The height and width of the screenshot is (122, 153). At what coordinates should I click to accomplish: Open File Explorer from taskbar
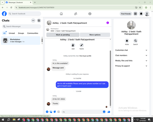click(14, 120)
